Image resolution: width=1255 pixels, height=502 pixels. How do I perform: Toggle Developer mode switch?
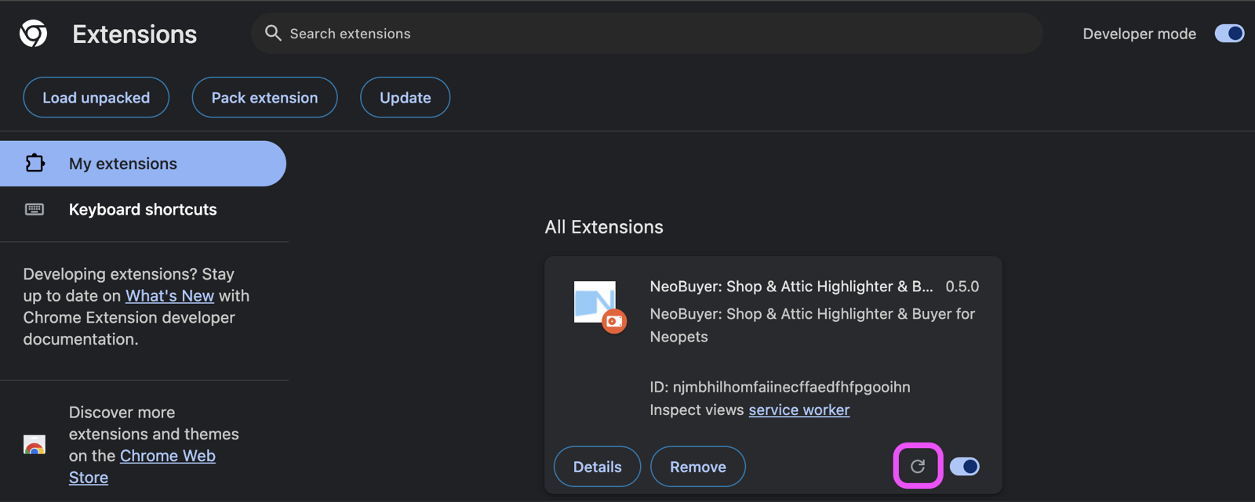click(x=1229, y=34)
